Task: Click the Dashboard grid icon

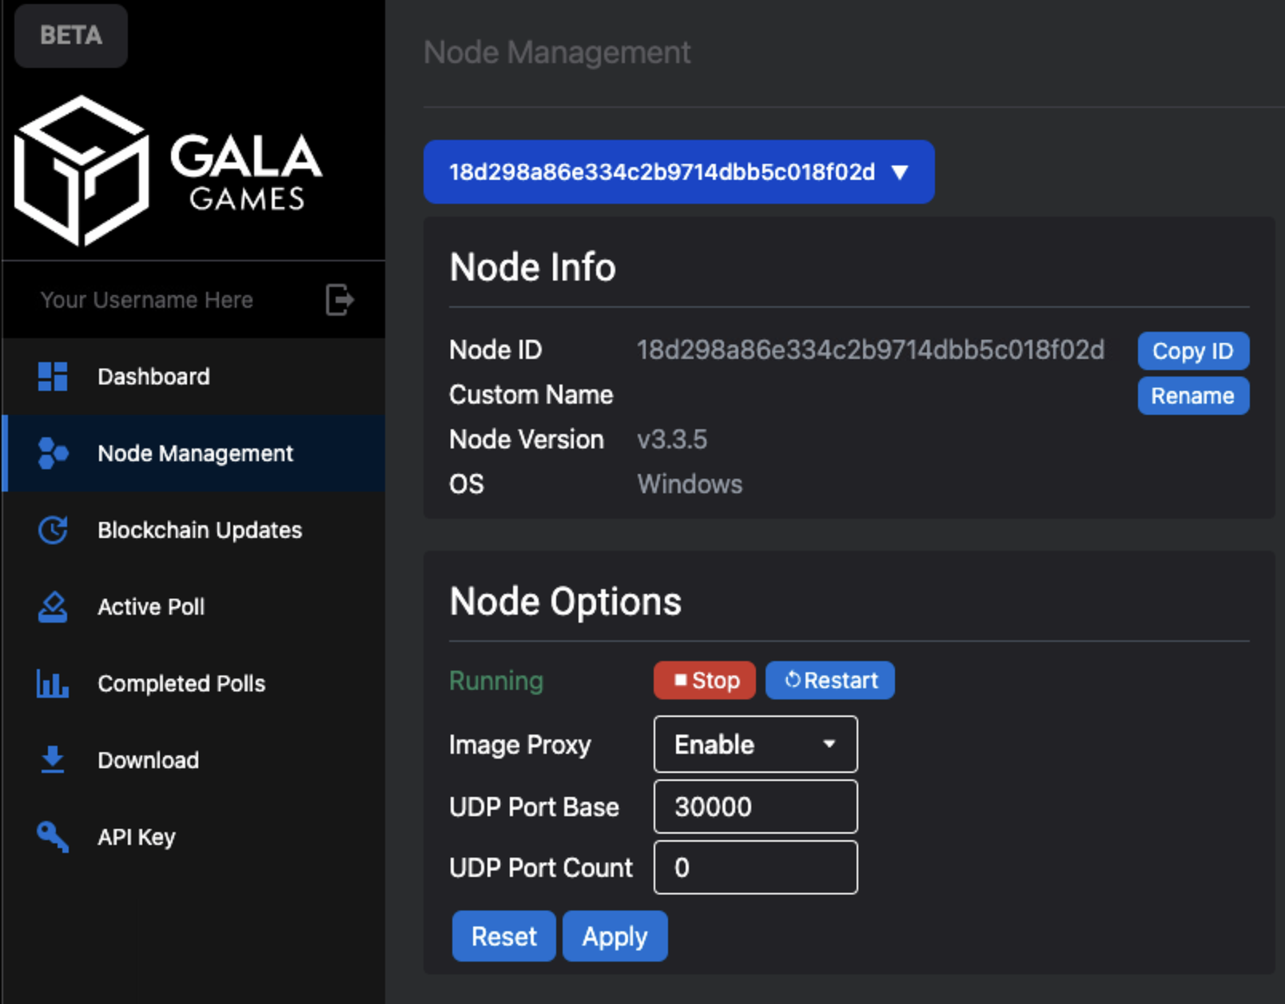Action: (x=53, y=376)
